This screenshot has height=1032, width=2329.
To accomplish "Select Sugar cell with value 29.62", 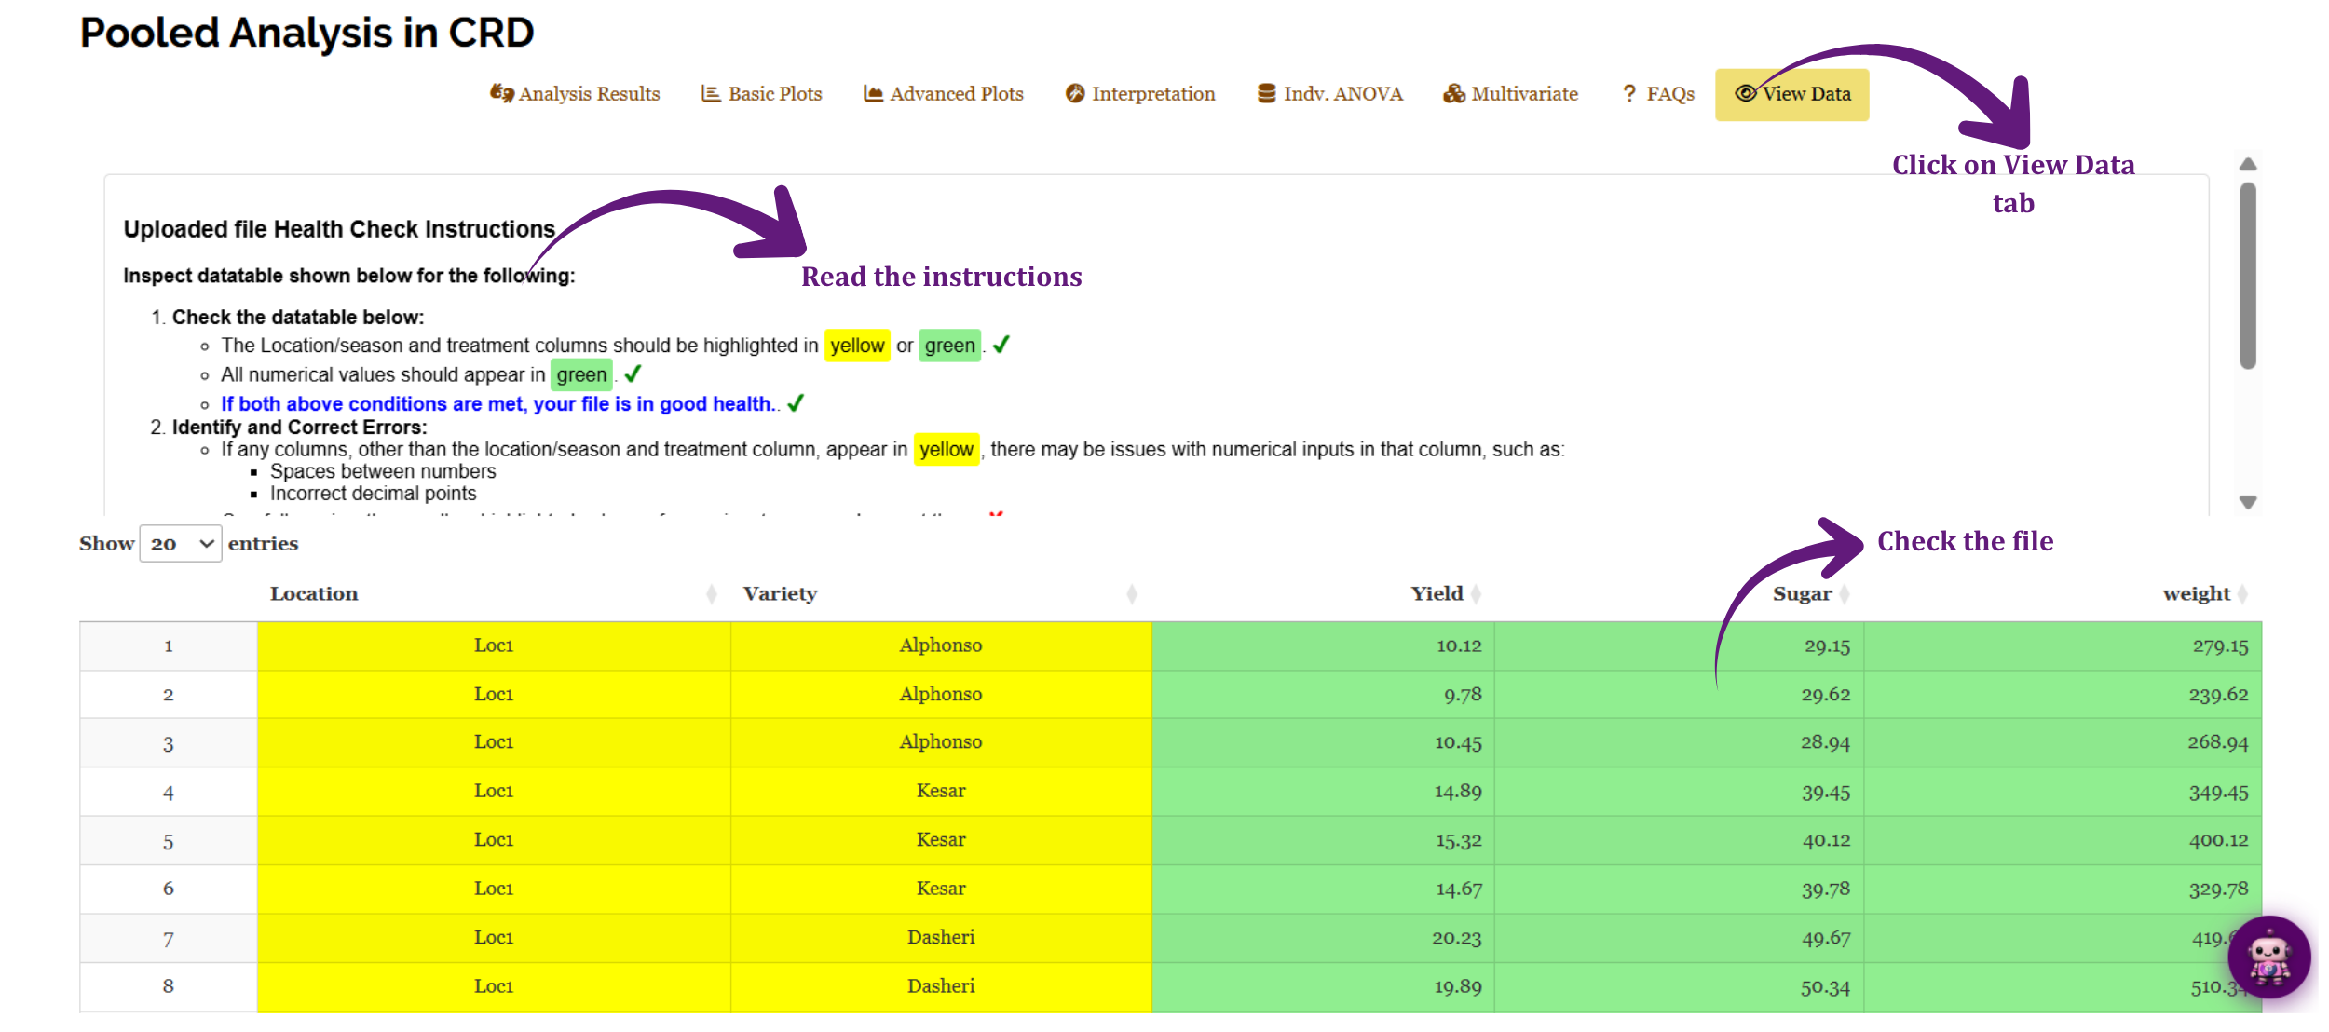I will tap(1679, 695).
